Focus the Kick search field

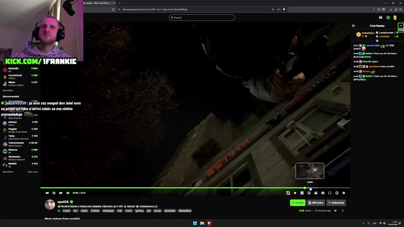point(202,18)
